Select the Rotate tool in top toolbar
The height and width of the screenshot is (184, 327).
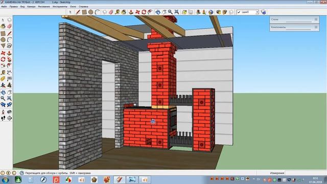point(144,12)
